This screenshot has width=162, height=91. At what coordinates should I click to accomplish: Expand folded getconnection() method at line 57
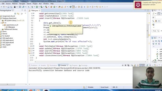point(34,13)
